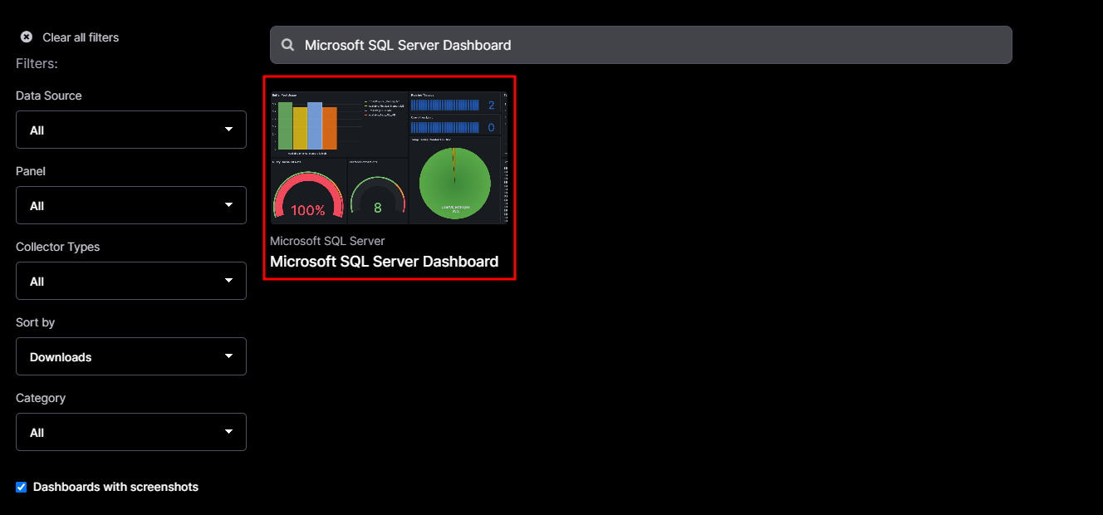Click the 'Data Source' label

[x=49, y=96]
